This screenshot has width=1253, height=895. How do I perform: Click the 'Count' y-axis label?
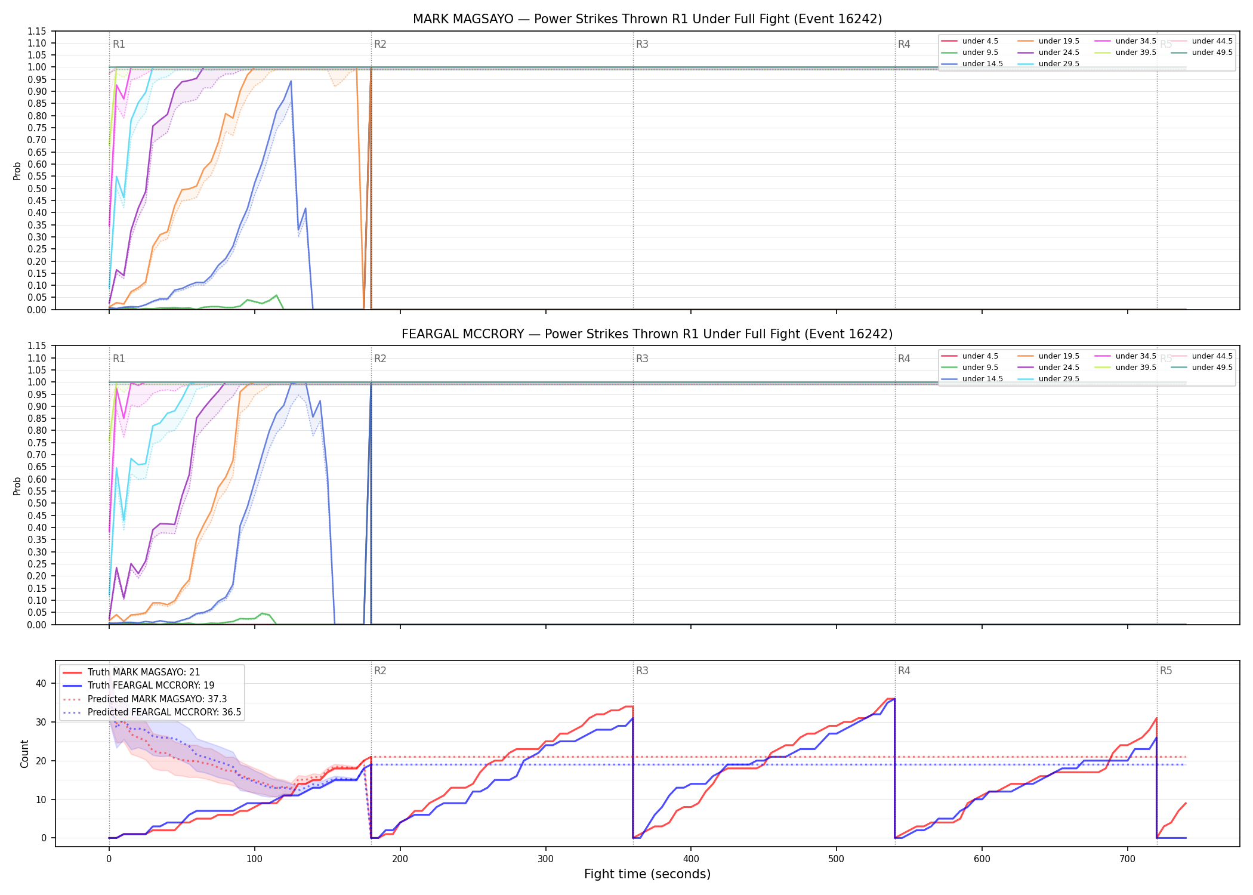tap(24, 754)
